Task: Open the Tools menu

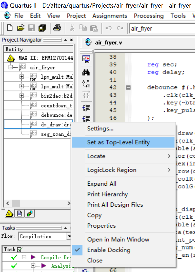Action: coord(178,16)
